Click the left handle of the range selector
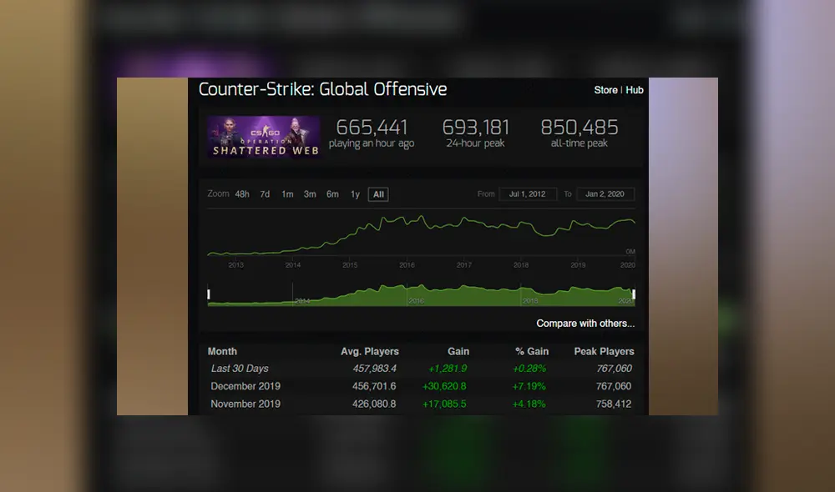Image resolution: width=835 pixels, height=492 pixels. (209, 294)
